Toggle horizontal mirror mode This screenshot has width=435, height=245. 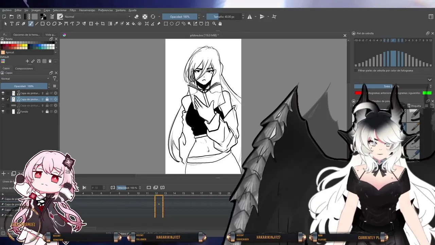coord(249,16)
